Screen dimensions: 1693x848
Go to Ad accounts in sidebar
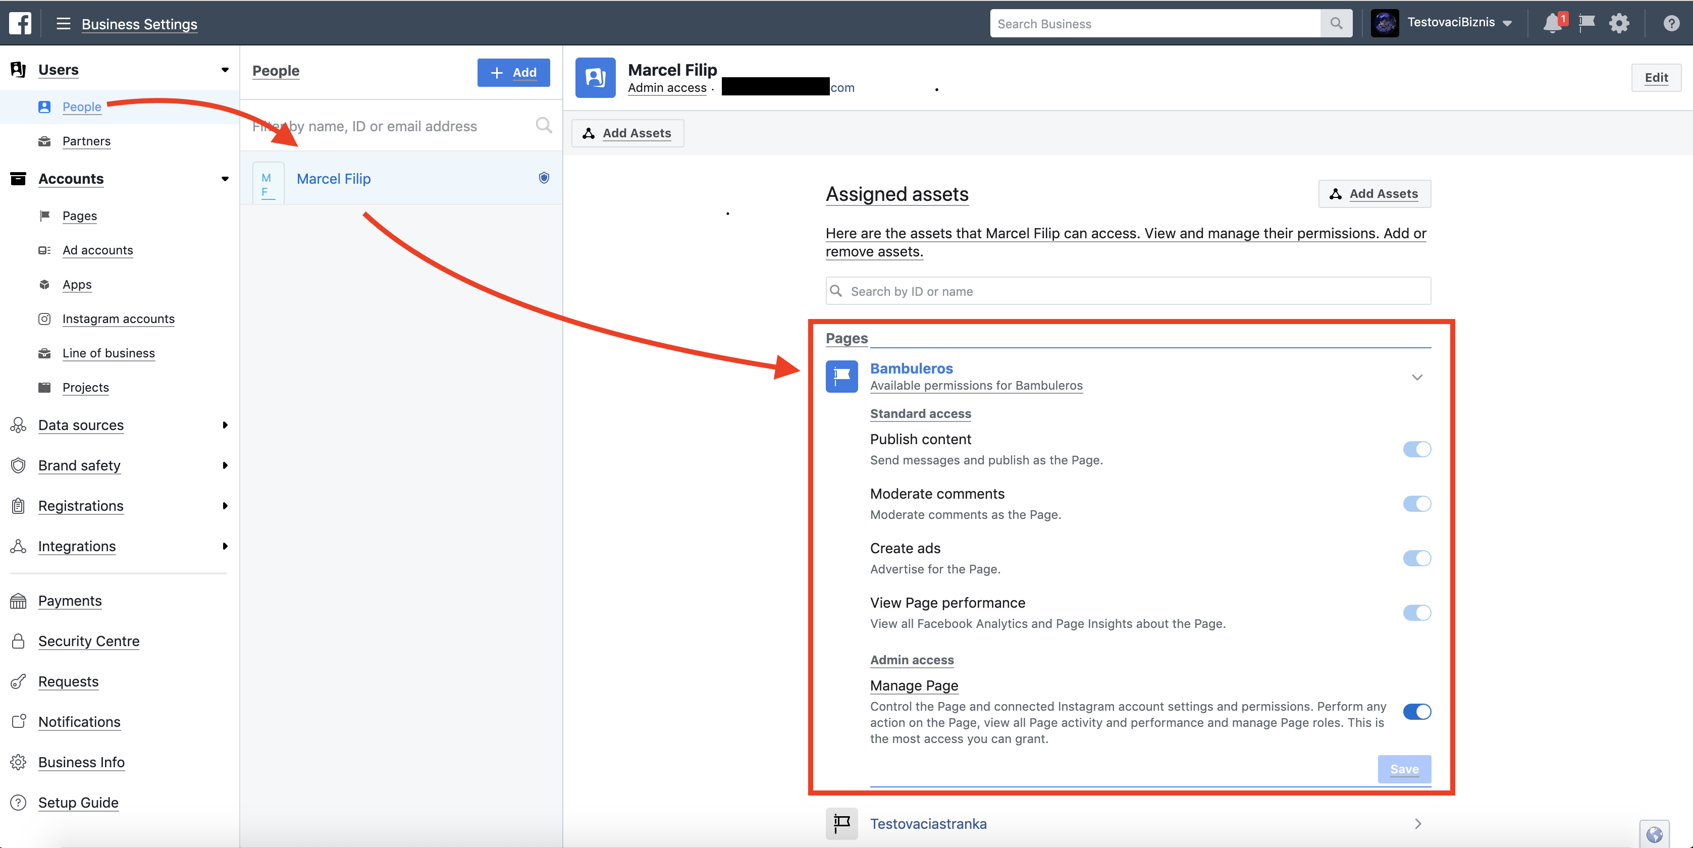[x=97, y=250]
